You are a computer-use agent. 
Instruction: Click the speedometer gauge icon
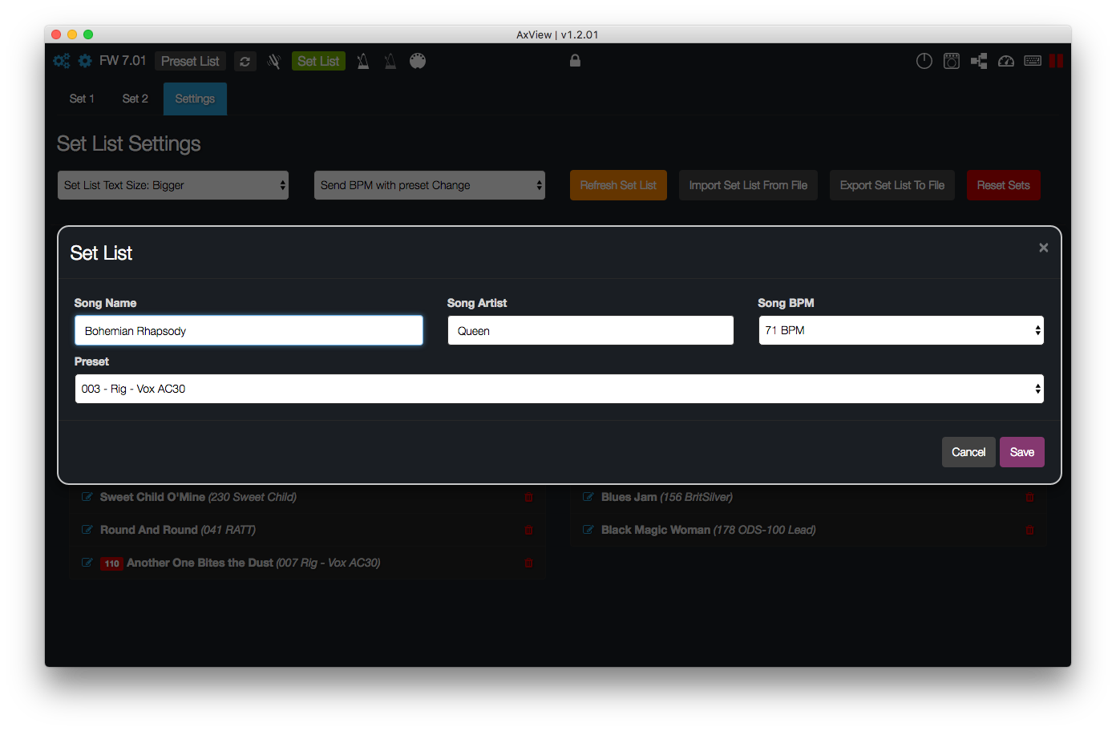[x=1006, y=61]
